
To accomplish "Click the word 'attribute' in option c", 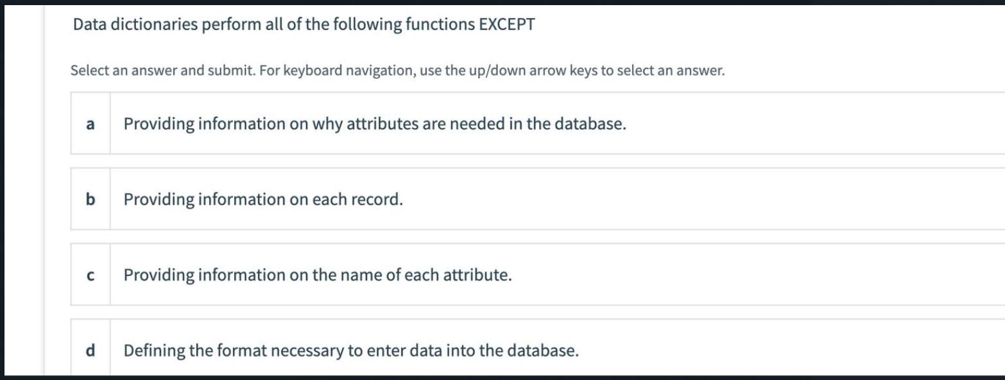I will click(483, 276).
